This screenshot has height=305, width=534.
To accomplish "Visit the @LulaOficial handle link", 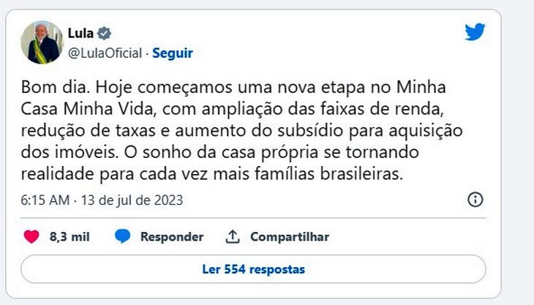I will [105, 53].
